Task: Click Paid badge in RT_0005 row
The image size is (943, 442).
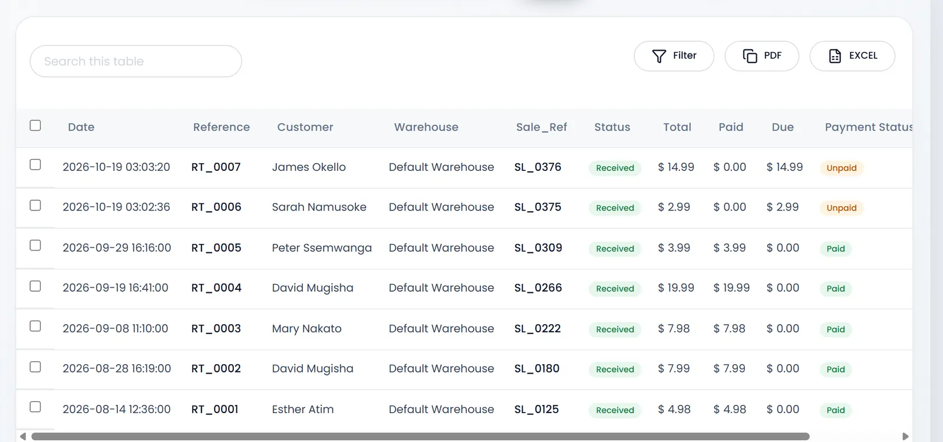Action: 836,249
